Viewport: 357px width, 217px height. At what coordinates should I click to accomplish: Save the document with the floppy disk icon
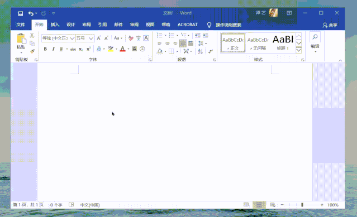click(20, 13)
